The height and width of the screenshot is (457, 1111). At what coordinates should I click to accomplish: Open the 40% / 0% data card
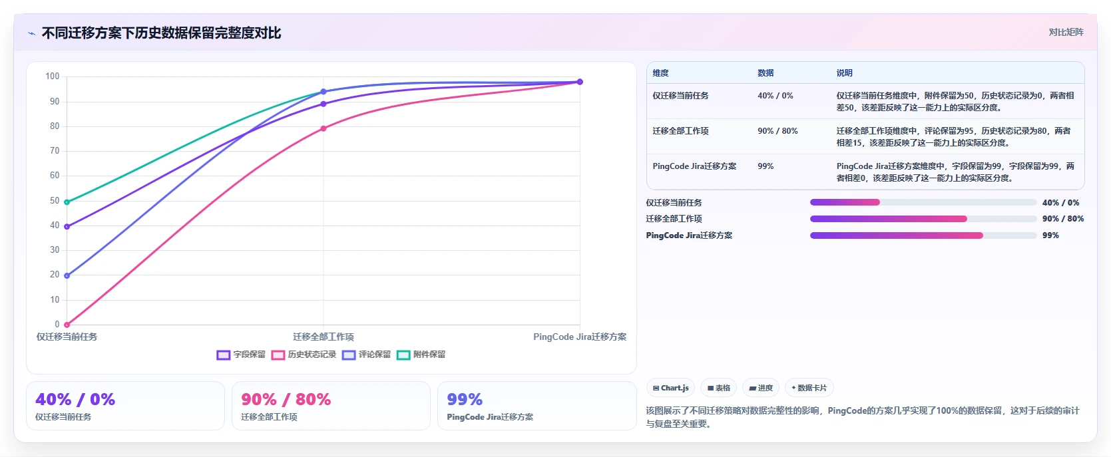coord(125,406)
